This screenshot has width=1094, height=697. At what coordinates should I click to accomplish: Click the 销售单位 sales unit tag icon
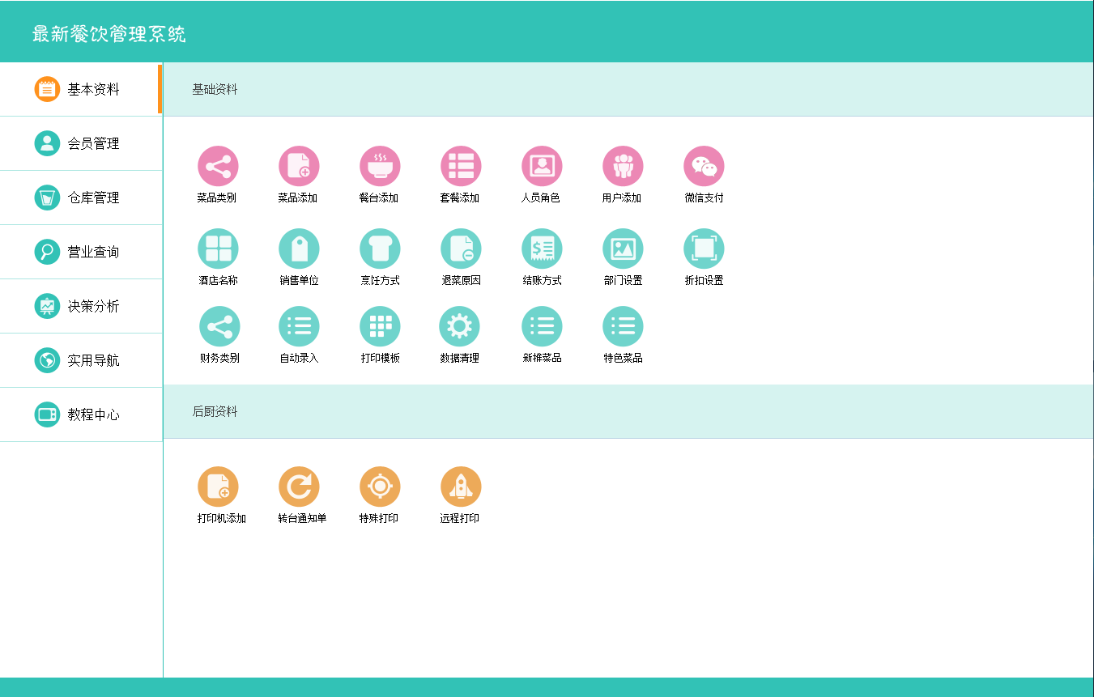click(299, 249)
